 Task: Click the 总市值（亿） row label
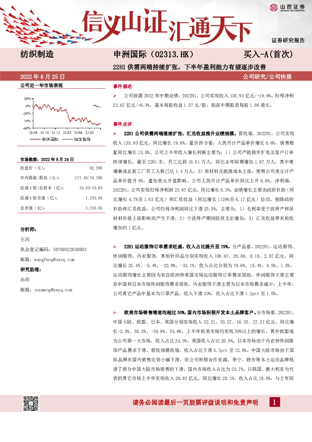tap(33, 208)
